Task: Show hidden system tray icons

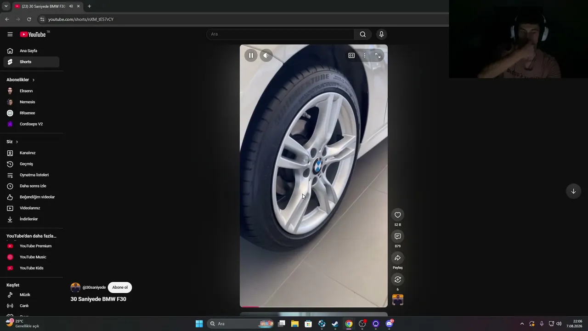Action: coord(522,324)
